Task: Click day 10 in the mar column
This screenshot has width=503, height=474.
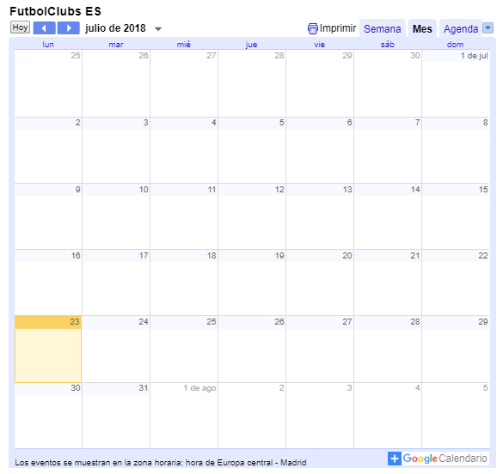Action: click(x=116, y=216)
